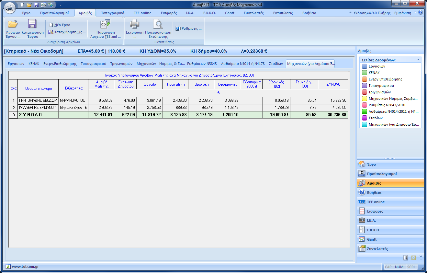Collapse the ribbon with the caret arrow
The image size is (427, 273).
pos(350,13)
